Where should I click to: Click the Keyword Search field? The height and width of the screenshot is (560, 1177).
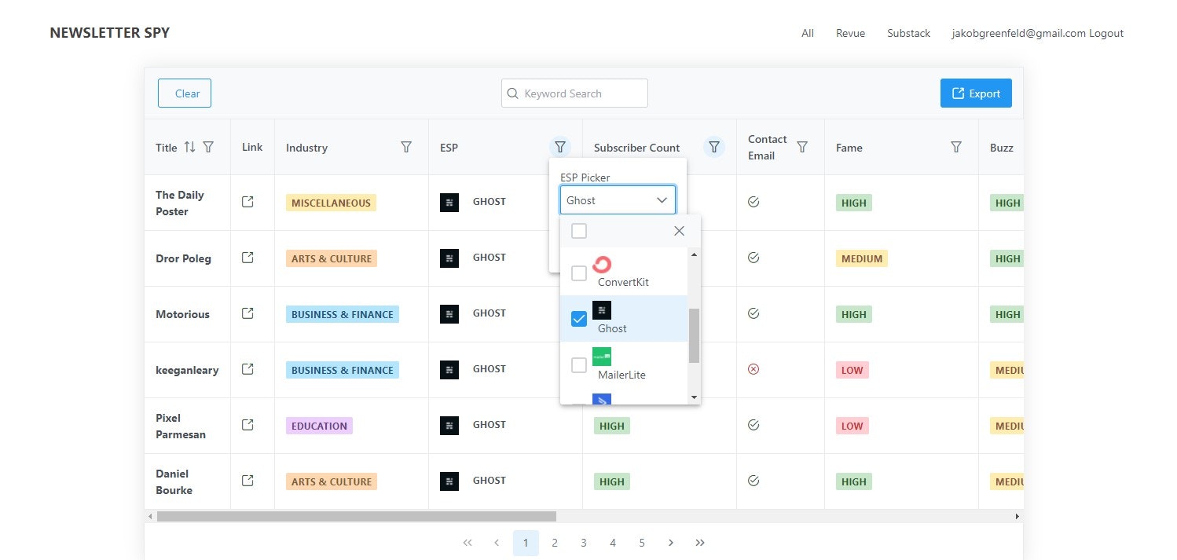(574, 93)
